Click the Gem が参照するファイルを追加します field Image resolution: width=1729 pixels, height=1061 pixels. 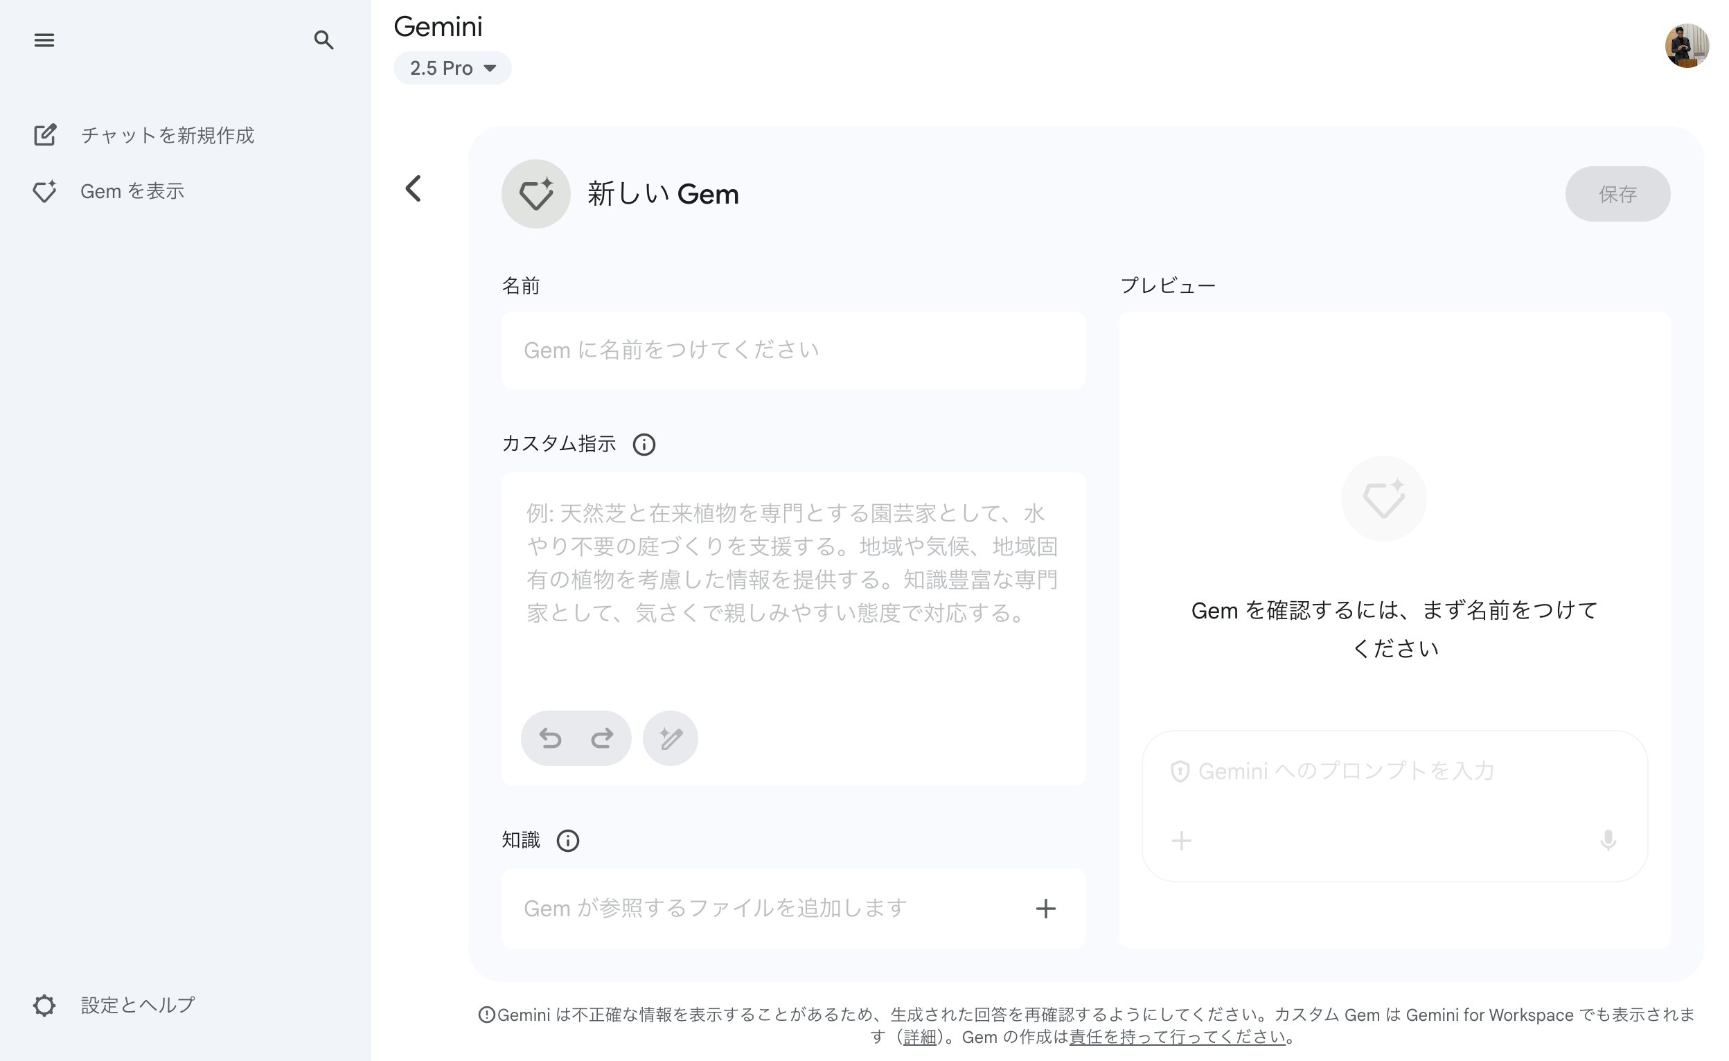[794, 909]
